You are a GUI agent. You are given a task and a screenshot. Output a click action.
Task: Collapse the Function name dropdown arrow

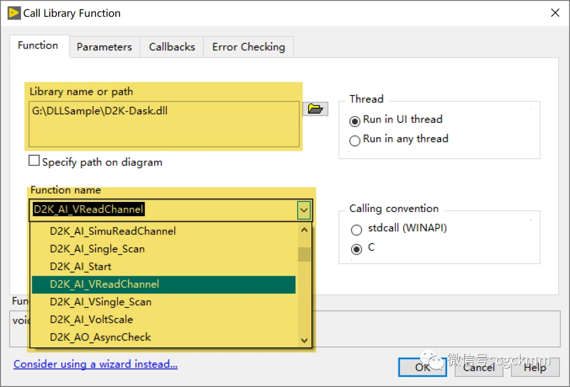click(x=303, y=210)
